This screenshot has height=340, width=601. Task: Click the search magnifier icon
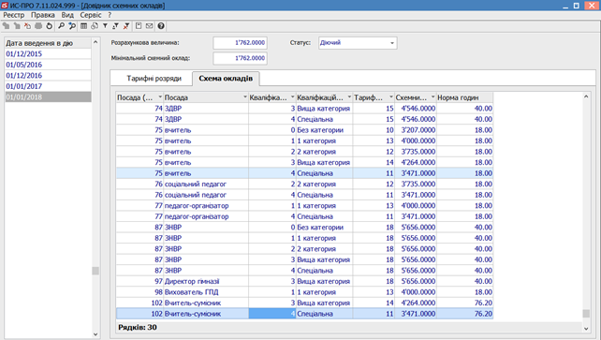tap(61, 26)
